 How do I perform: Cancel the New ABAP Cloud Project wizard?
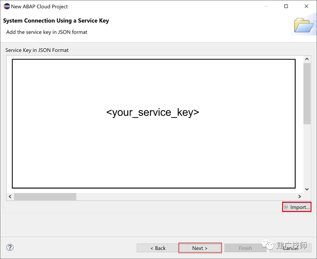pyautogui.click(x=290, y=248)
